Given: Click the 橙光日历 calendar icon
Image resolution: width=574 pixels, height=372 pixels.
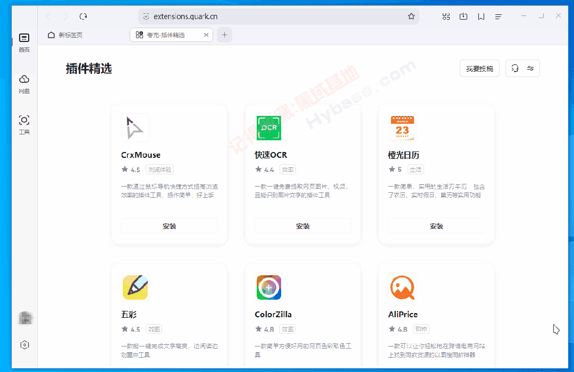Looking at the screenshot, I should tap(402, 128).
